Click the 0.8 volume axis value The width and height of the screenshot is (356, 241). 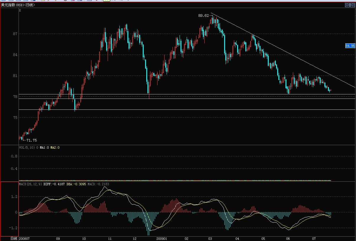(14, 156)
